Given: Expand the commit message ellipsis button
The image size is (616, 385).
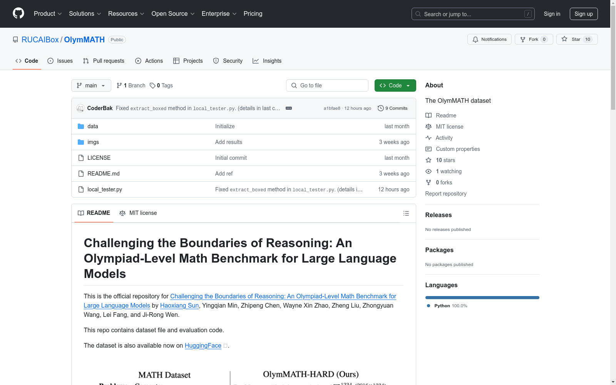Looking at the screenshot, I should 289,108.
